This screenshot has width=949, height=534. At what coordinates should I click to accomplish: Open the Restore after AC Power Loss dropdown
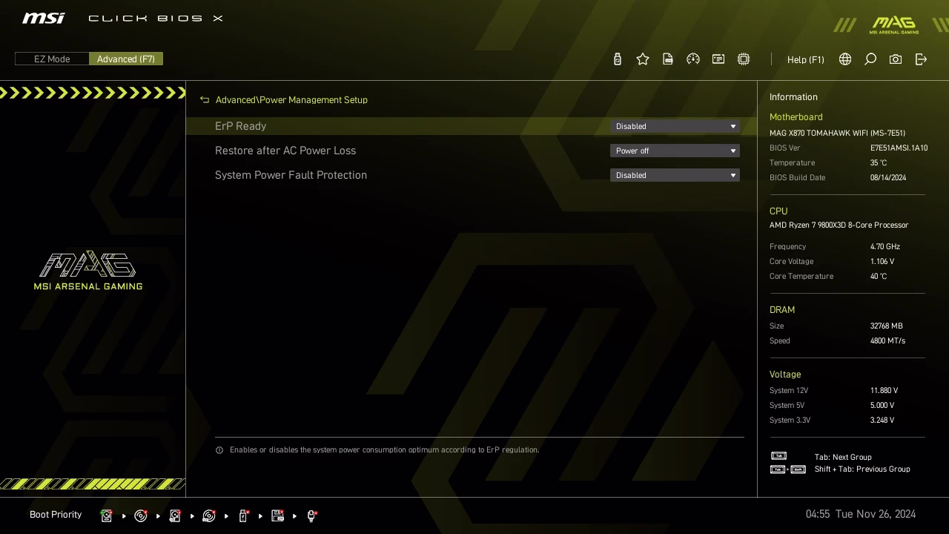tap(675, 151)
